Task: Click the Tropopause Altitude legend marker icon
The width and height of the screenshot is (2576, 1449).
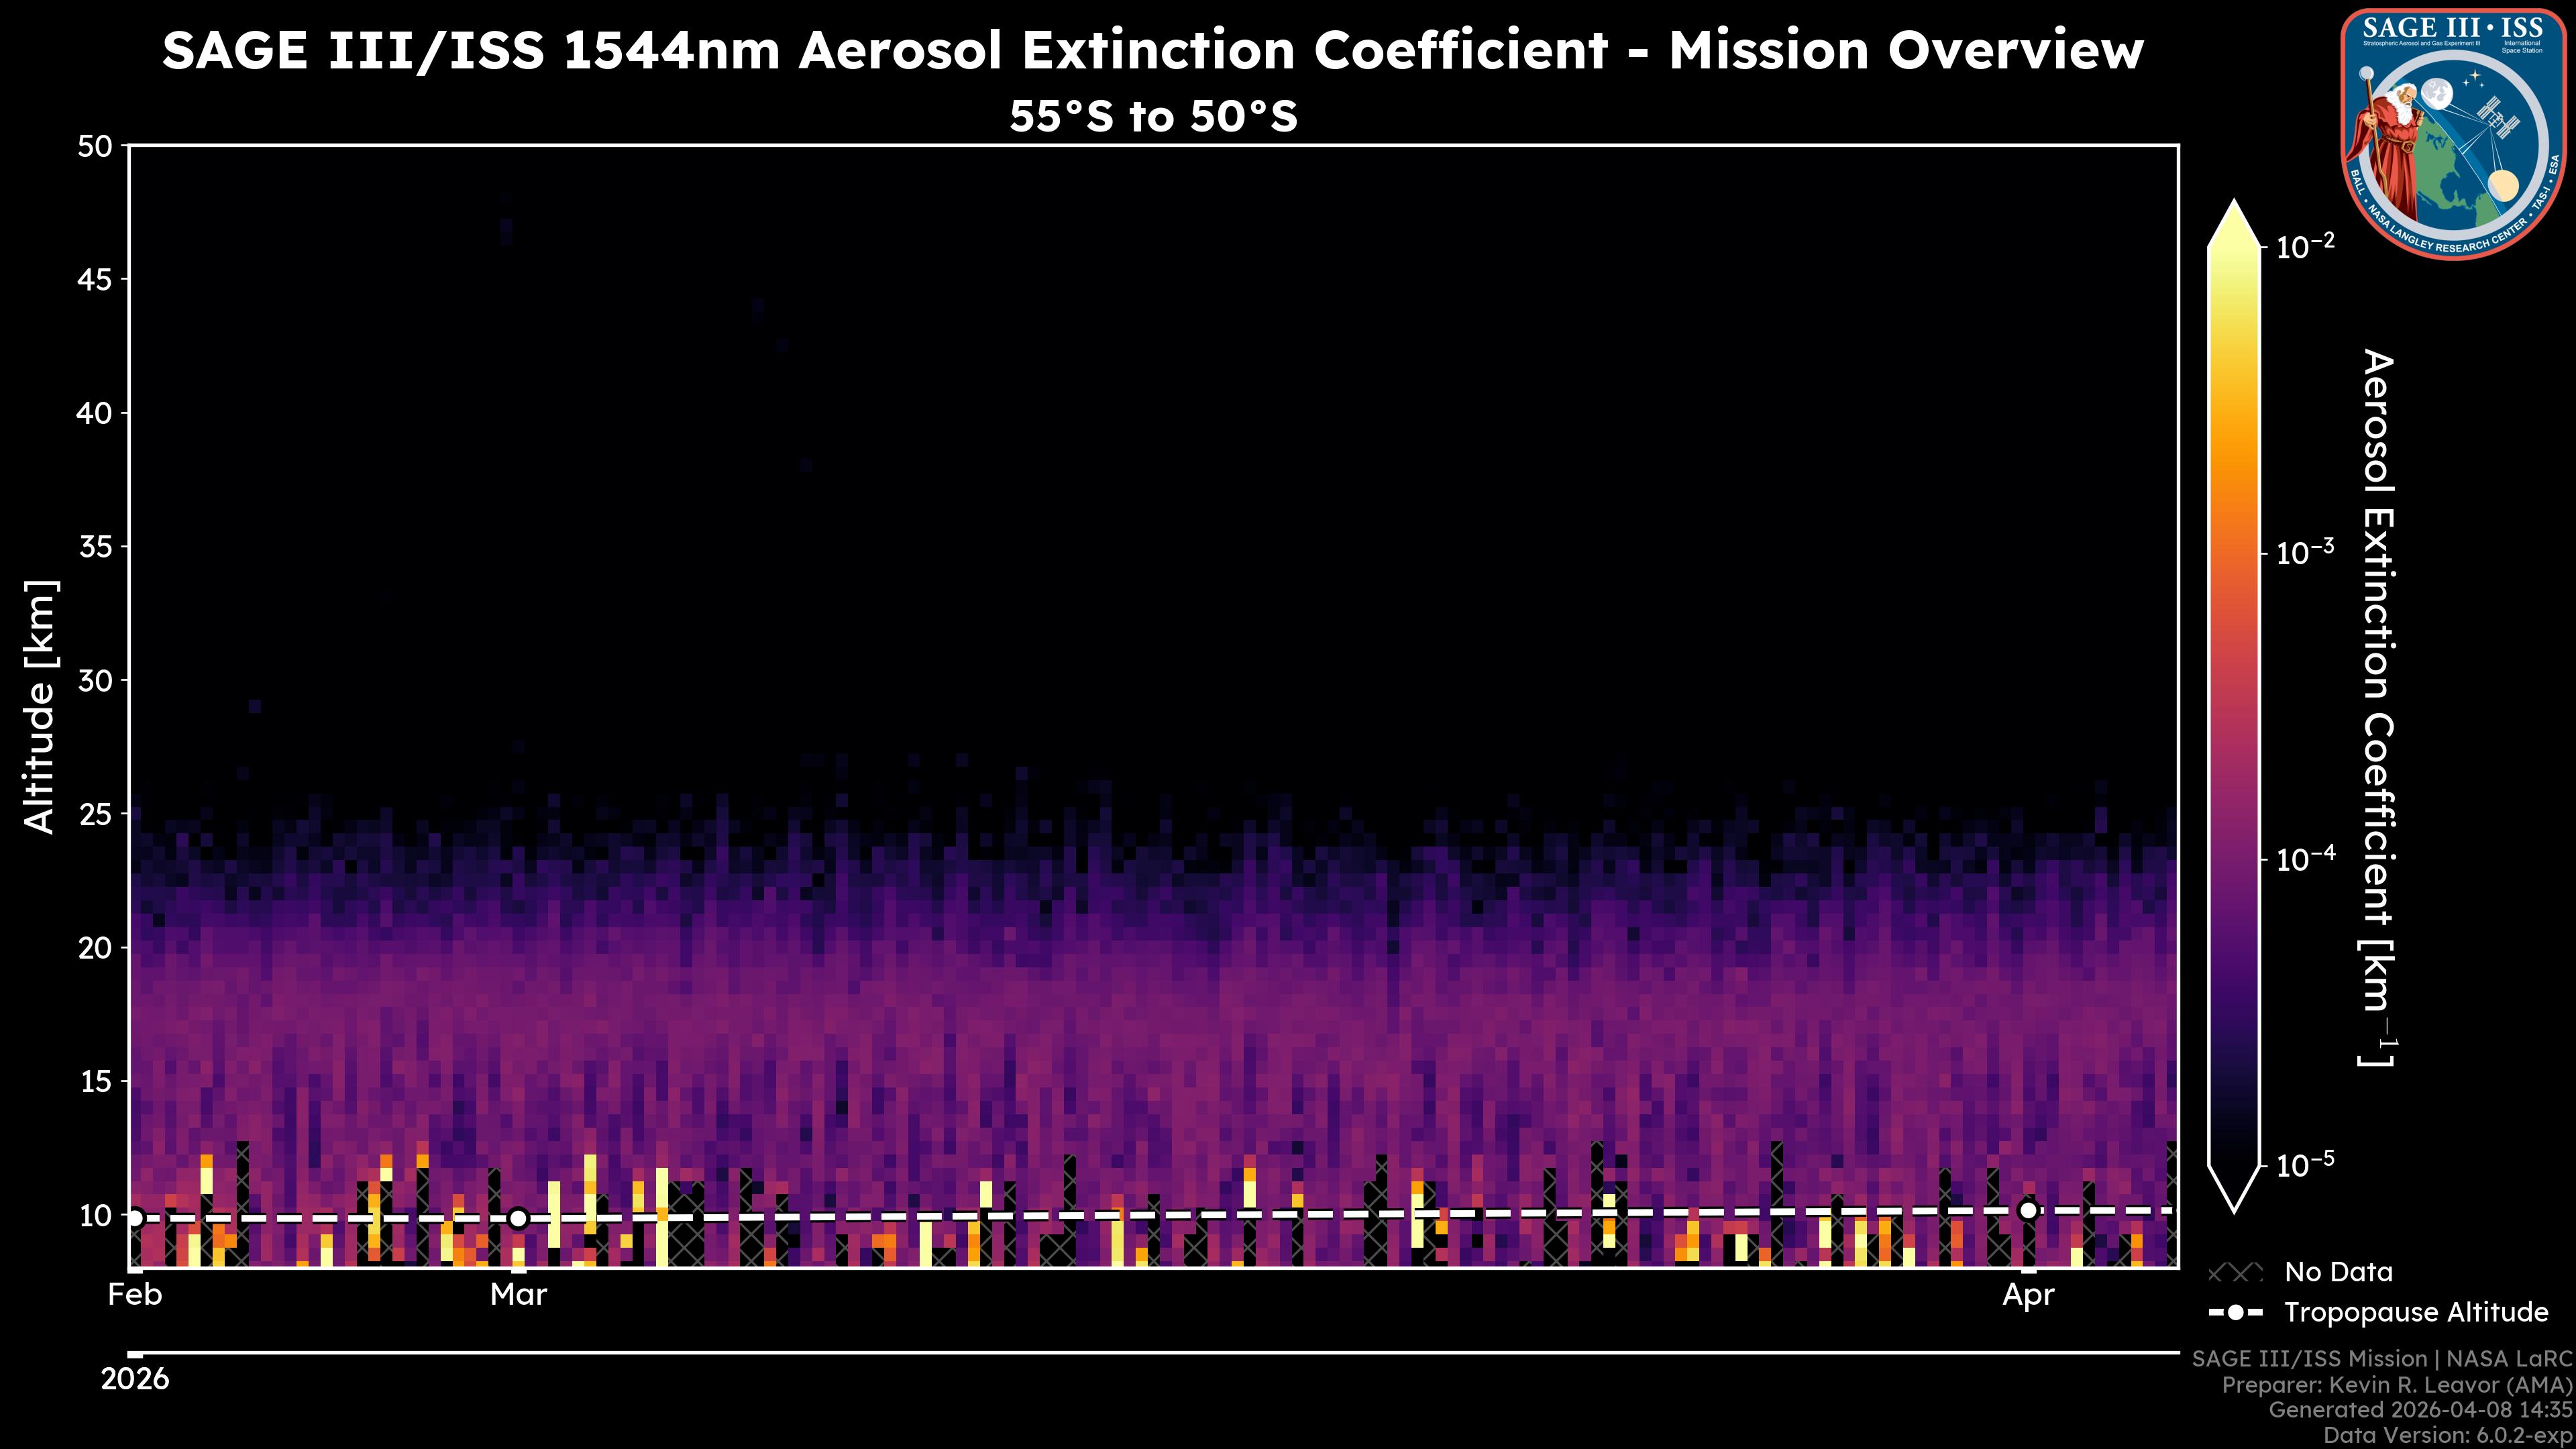Action: tap(2235, 1312)
